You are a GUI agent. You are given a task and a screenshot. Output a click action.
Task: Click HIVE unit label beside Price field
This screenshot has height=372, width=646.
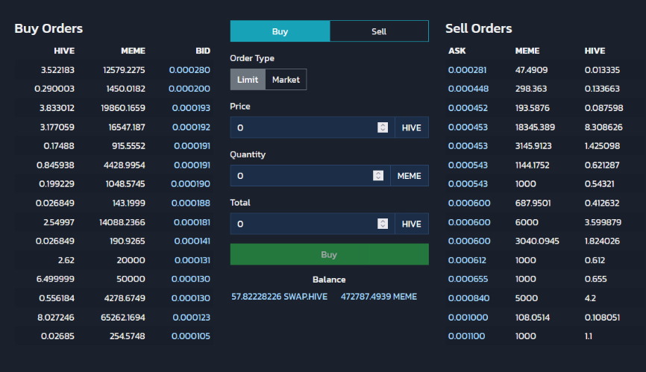click(412, 127)
